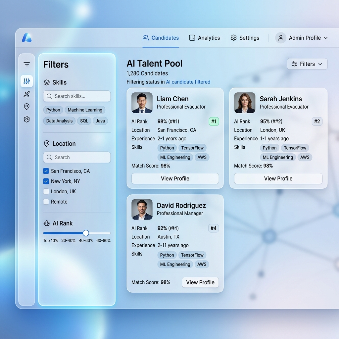339x339 pixels.
Task: Uncheck San Francisco, CA location filter
Action: coord(46,171)
